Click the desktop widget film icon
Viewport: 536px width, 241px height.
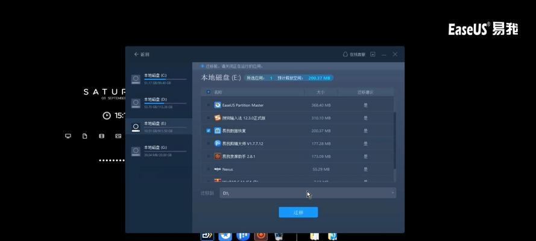tap(101, 136)
